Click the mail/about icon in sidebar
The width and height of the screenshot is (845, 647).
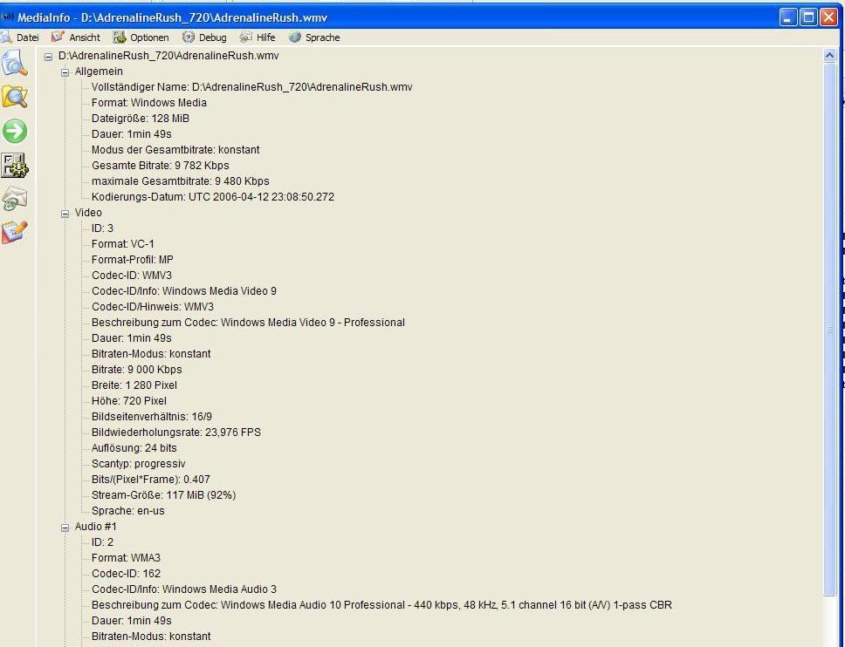pyautogui.click(x=15, y=199)
